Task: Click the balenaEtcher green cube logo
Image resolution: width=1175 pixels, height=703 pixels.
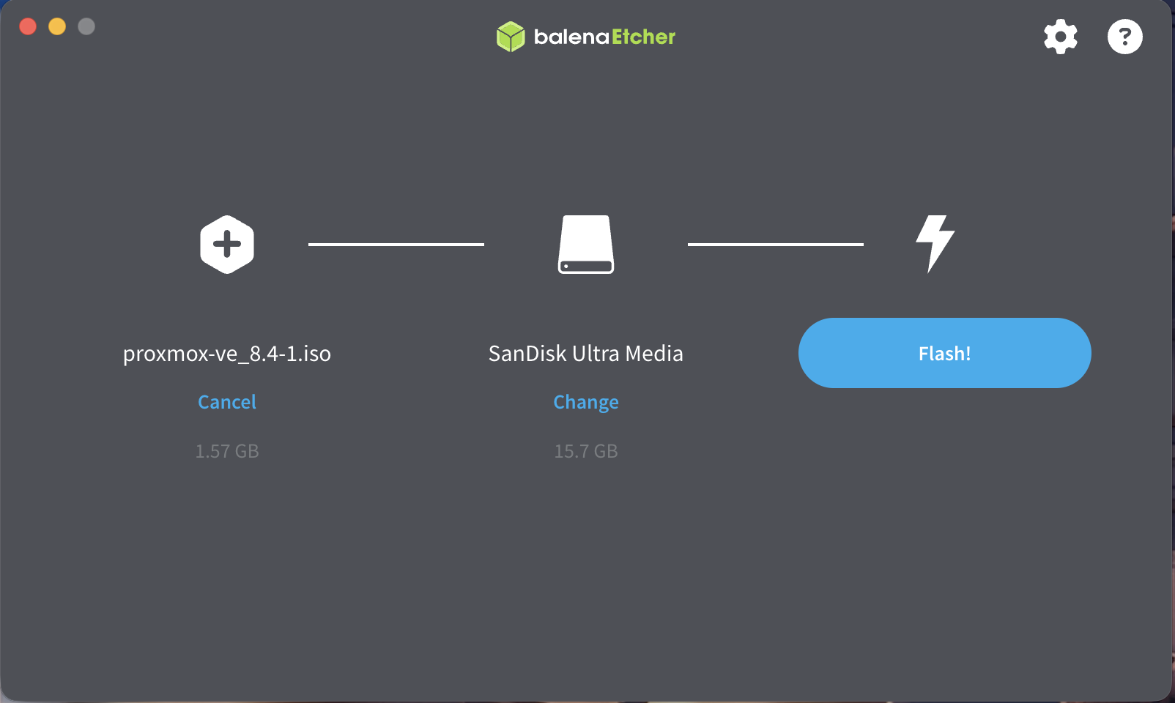Action: (x=511, y=37)
